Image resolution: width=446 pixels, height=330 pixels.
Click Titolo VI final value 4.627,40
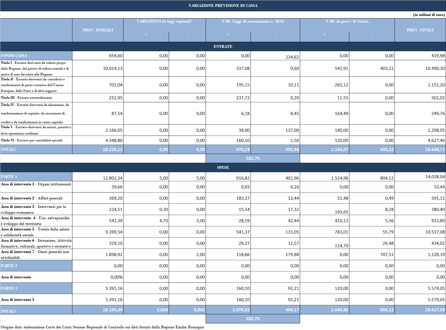point(436,140)
